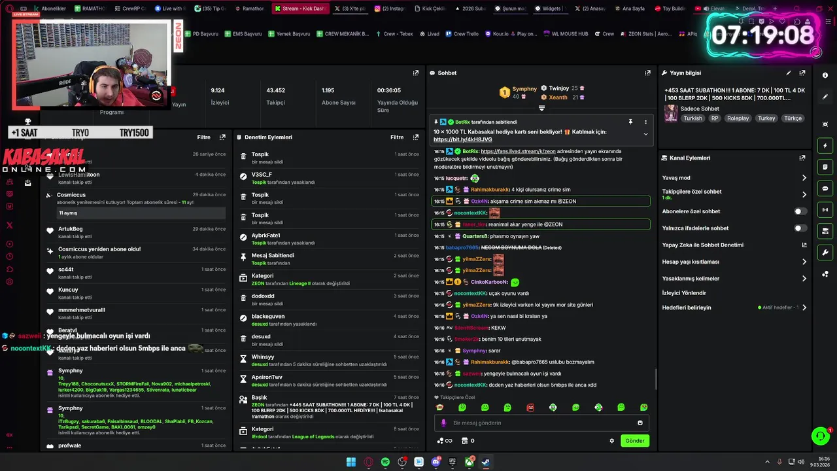Screen dimensions: 837x471
Task: Expand Yasaklanmış kelimeler list
Action: pos(804,279)
